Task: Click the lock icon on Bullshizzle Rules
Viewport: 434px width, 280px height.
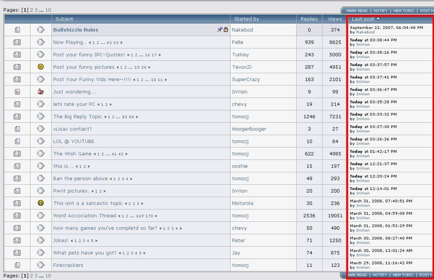Action: pos(225,30)
